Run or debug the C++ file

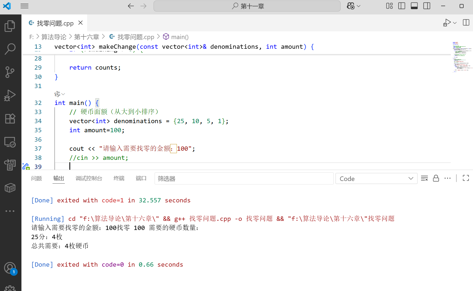point(447,23)
